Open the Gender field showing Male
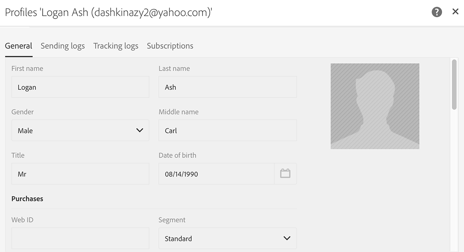Viewport: 464px width, 252px height. pyautogui.click(x=80, y=131)
